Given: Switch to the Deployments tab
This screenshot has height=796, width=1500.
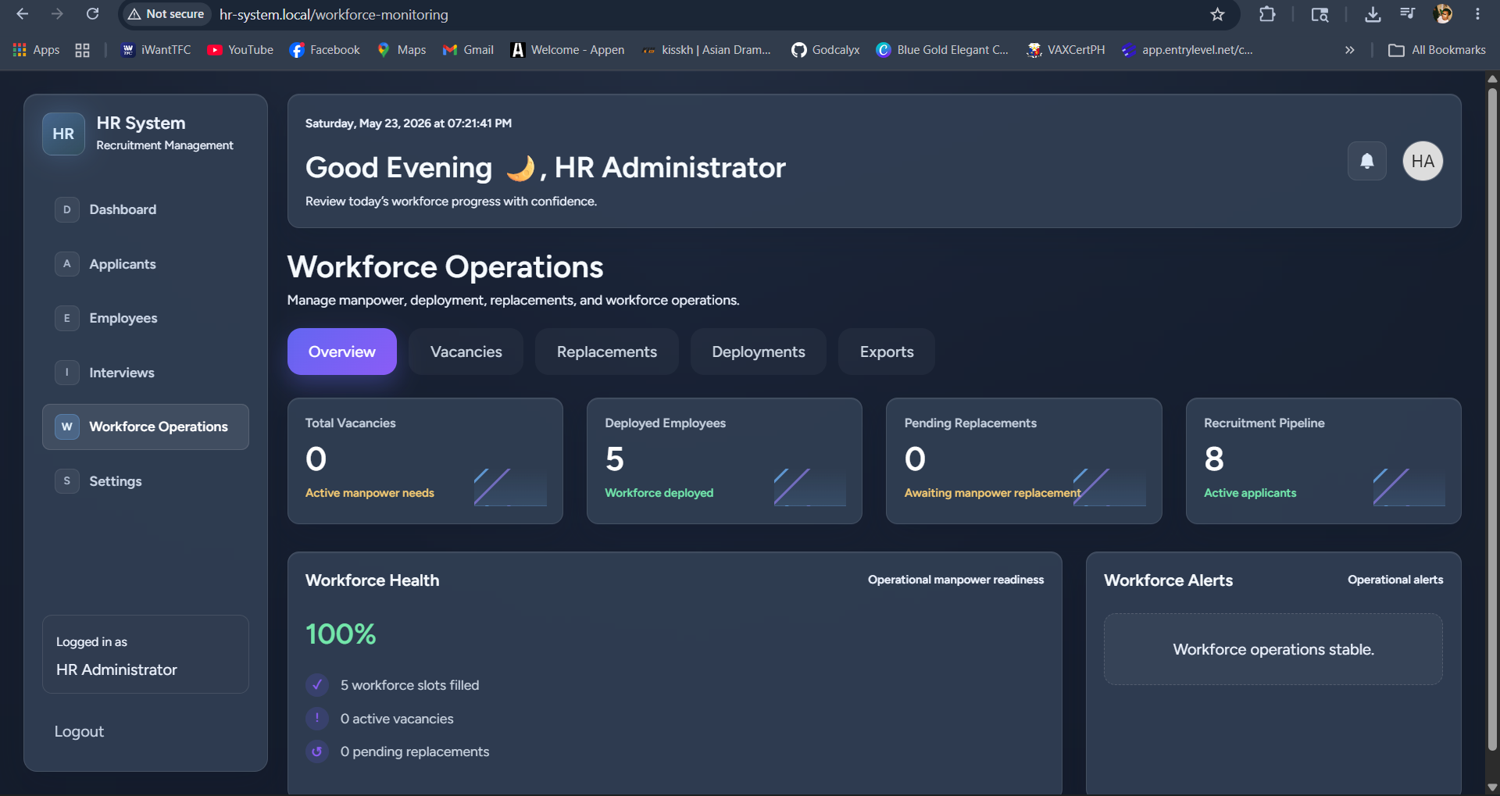Looking at the screenshot, I should click(x=759, y=352).
